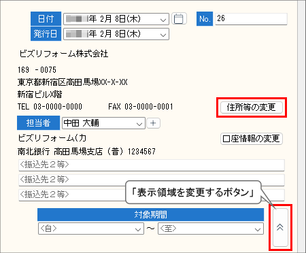Select the 発行日 blue label
This screenshot has height=253, width=306.
point(46,34)
